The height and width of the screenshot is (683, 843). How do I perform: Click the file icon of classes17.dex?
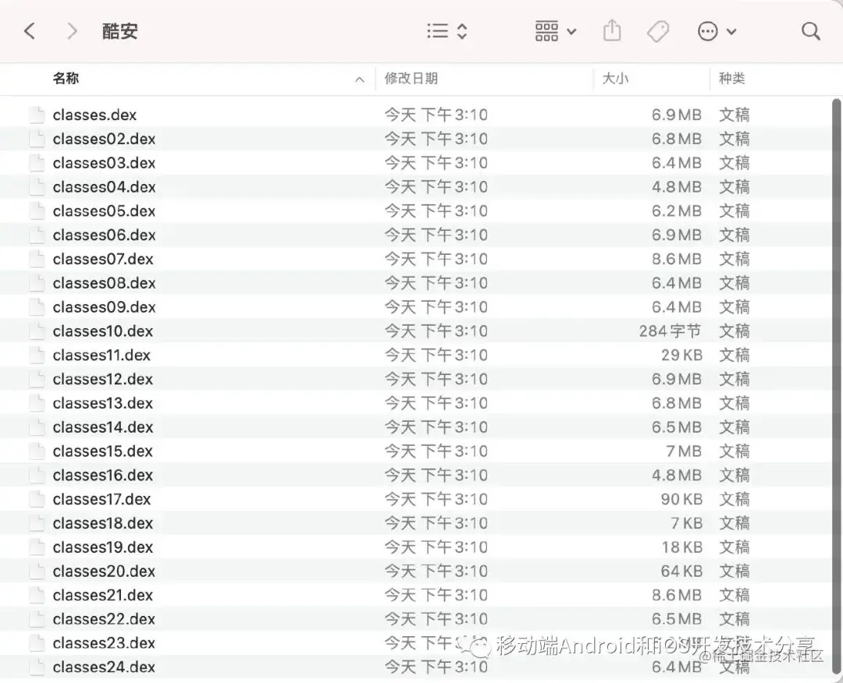[37, 499]
